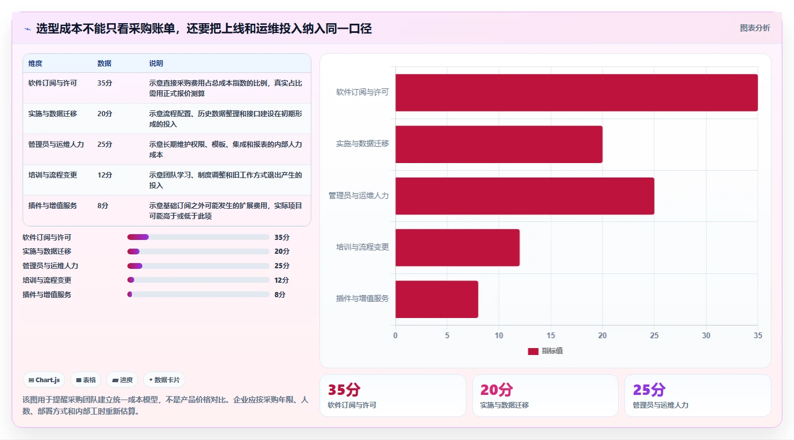This screenshot has width=794, height=440.
Task: Select 培训与流程变更 in the table's first column
Action: pos(53,175)
